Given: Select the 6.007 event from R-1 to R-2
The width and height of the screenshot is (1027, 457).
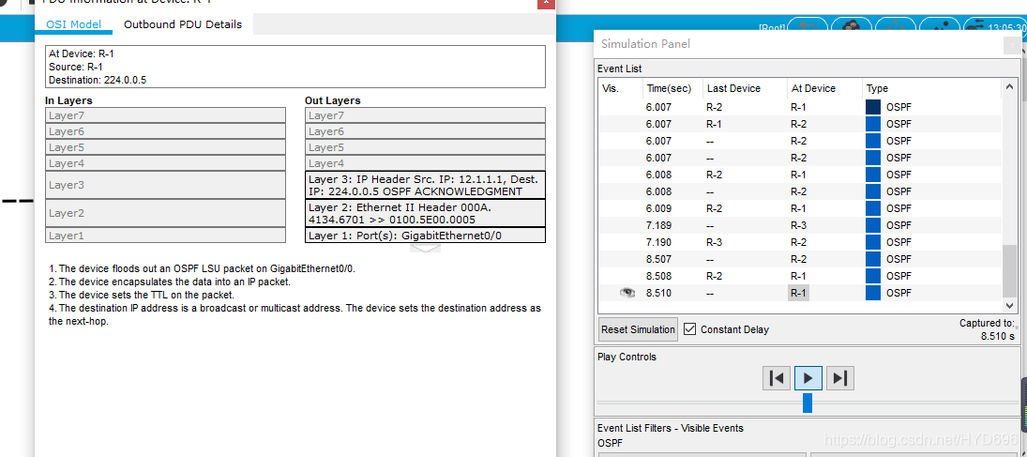Looking at the screenshot, I should (800, 124).
